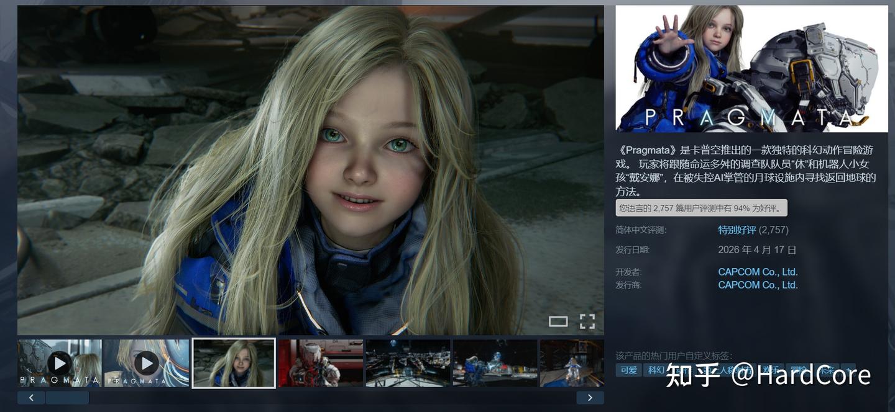Click the left arrow of the thumbnail strip

coord(31,398)
